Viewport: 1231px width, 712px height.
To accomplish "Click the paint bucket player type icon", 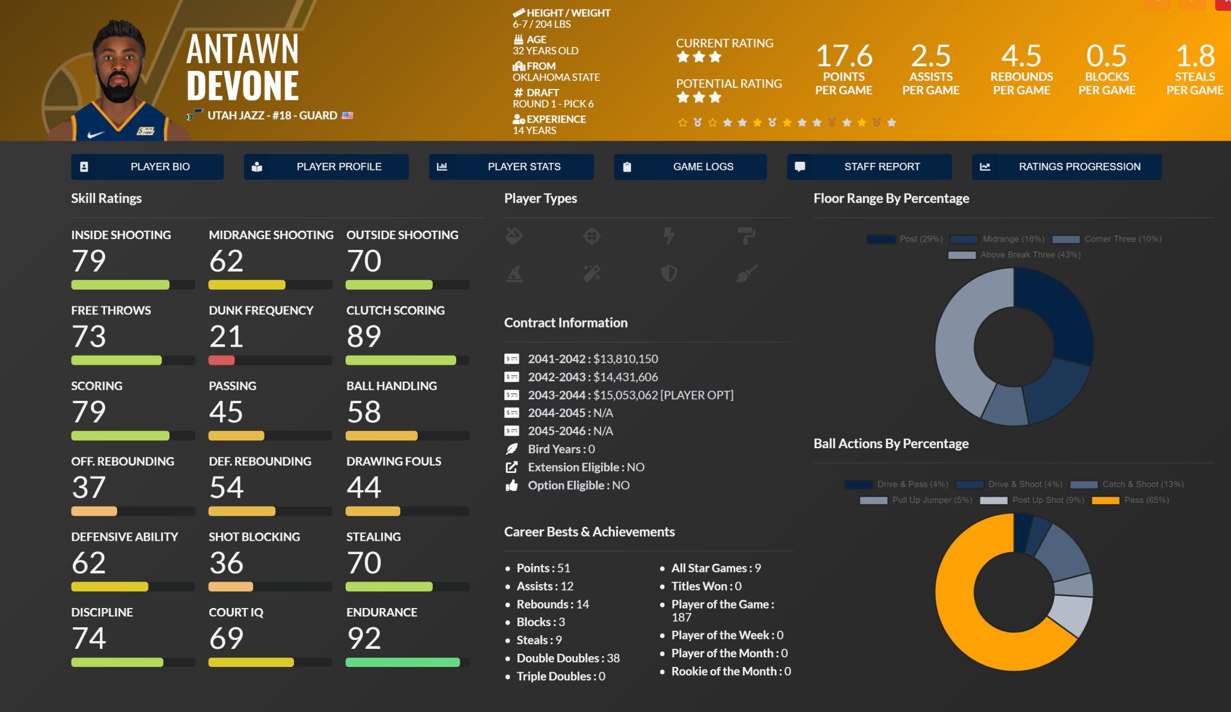I will pyautogui.click(x=514, y=236).
